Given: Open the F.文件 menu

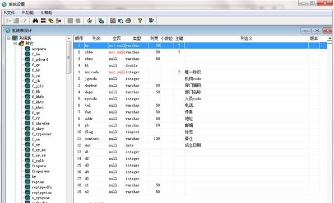Looking at the screenshot, I should tap(10, 13).
